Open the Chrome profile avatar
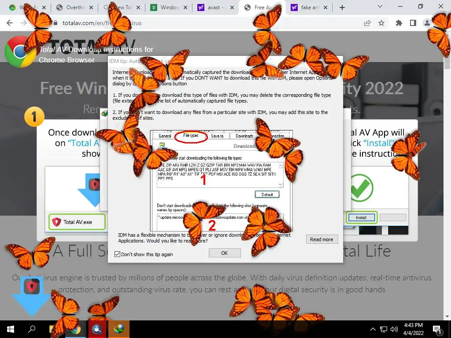 tap(427, 23)
